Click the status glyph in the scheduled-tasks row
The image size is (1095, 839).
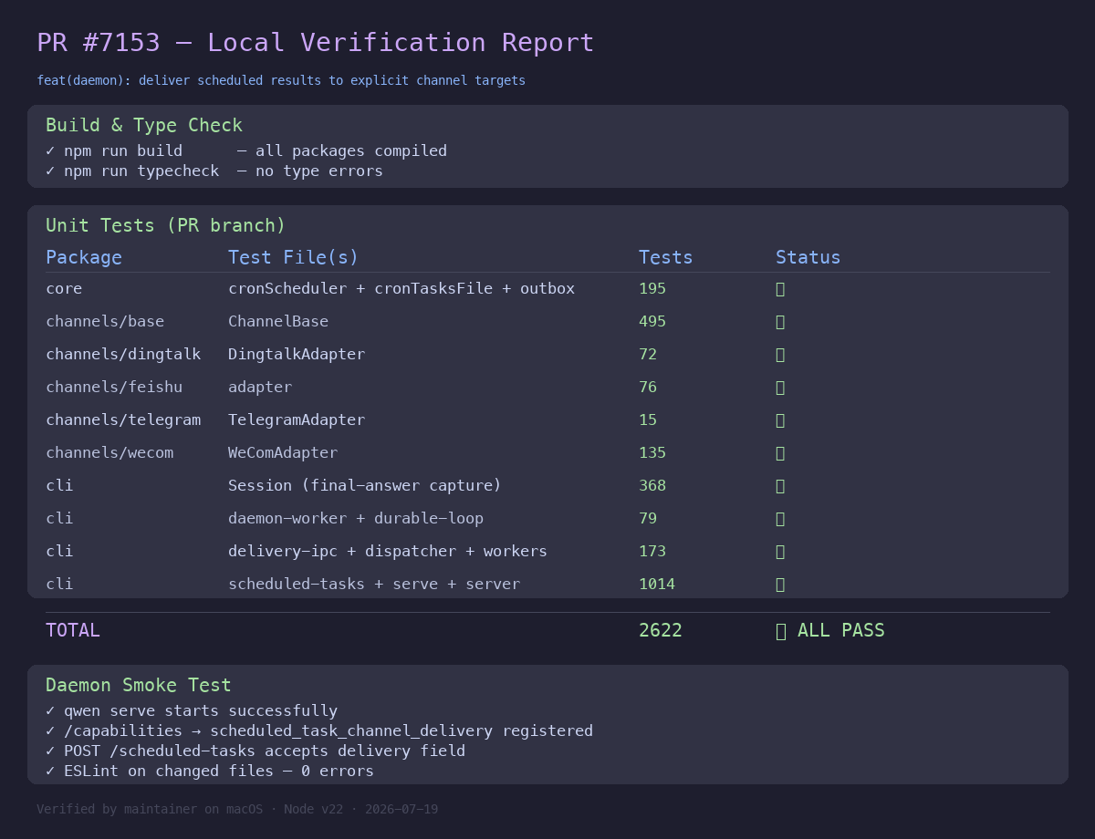click(x=780, y=585)
